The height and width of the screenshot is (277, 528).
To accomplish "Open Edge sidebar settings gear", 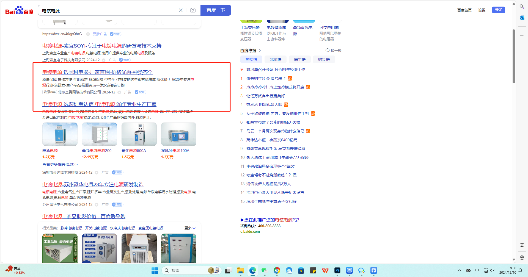I will [522, 258].
